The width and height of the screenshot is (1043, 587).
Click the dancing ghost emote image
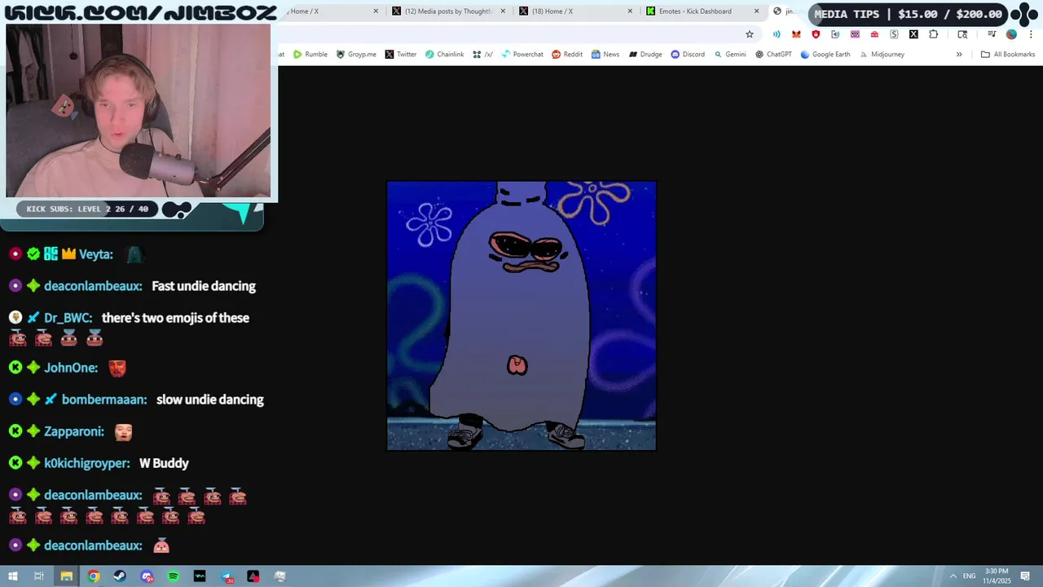coord(521,316)
